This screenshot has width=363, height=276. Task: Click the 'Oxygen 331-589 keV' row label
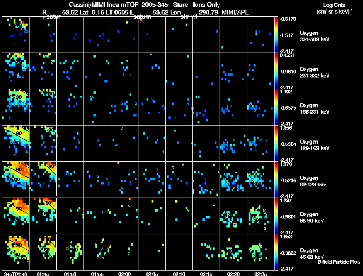[314, 36]
